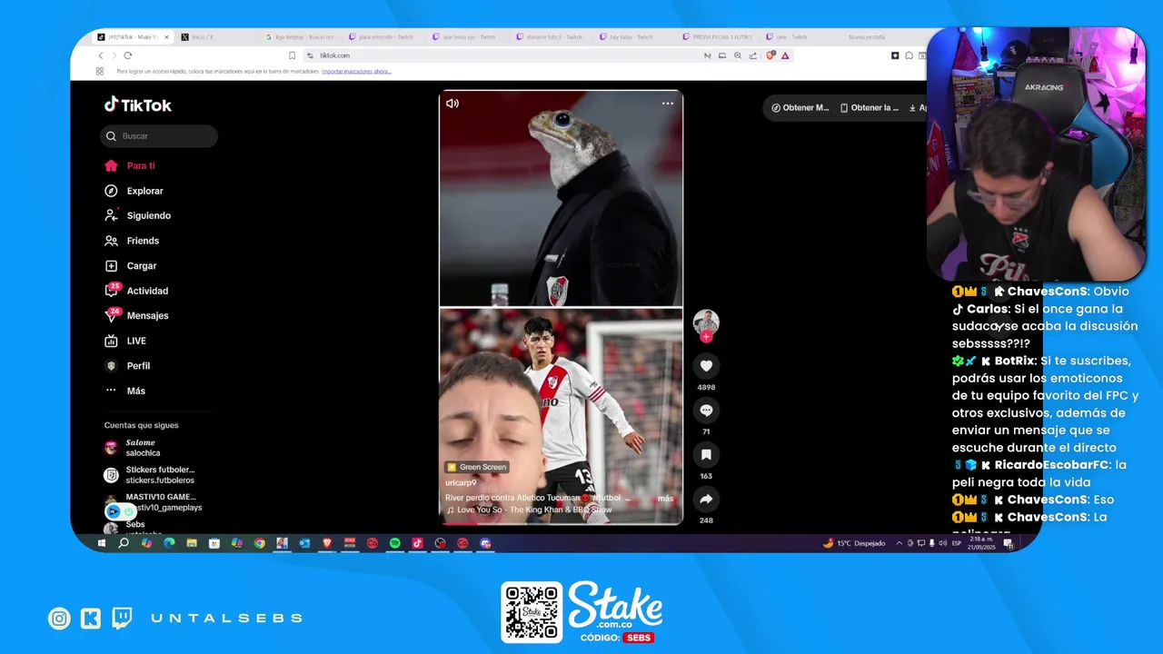The width and height of the screenshot is (1163, 654).
Task: Open Twitch icon in stream overlay
Action: pyautogui.click(x=122, y=619)
